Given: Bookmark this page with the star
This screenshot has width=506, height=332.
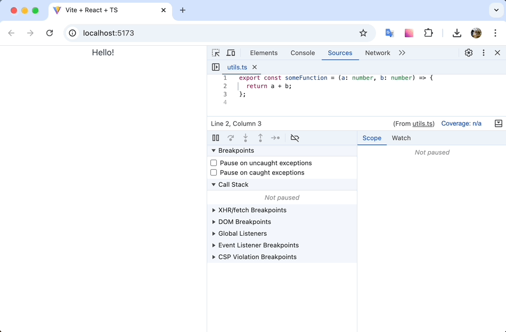Looking at the screenshot, I should point(363,33).
